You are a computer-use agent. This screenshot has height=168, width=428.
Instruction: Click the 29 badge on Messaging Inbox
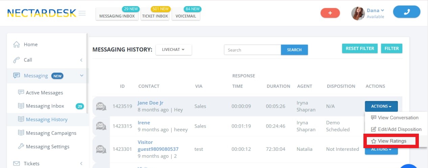[x=80, y=106]
